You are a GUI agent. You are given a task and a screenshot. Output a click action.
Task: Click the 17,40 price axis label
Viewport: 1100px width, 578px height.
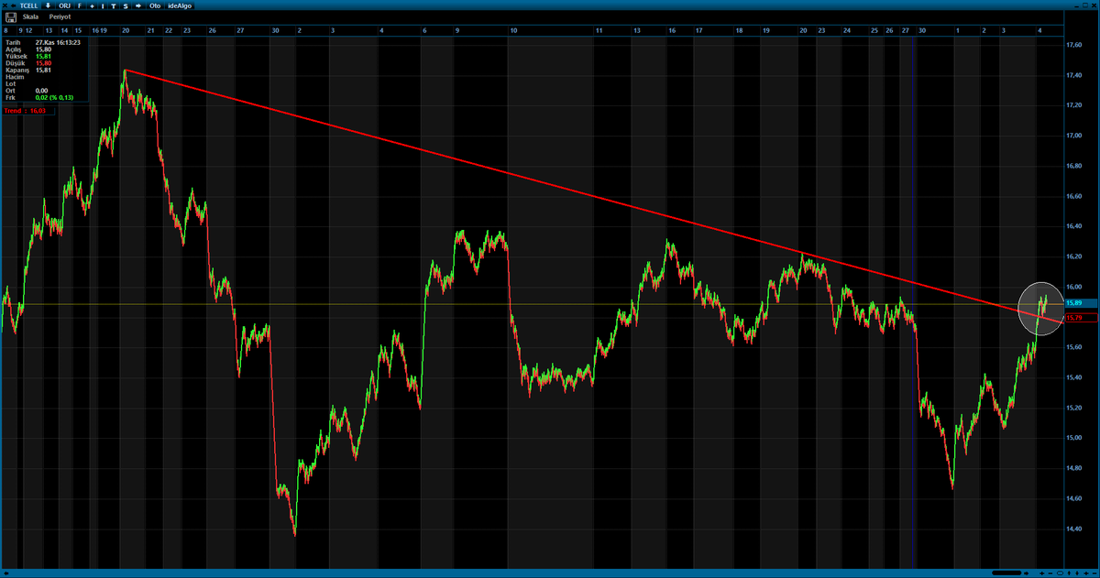(x=1073, y=75)
